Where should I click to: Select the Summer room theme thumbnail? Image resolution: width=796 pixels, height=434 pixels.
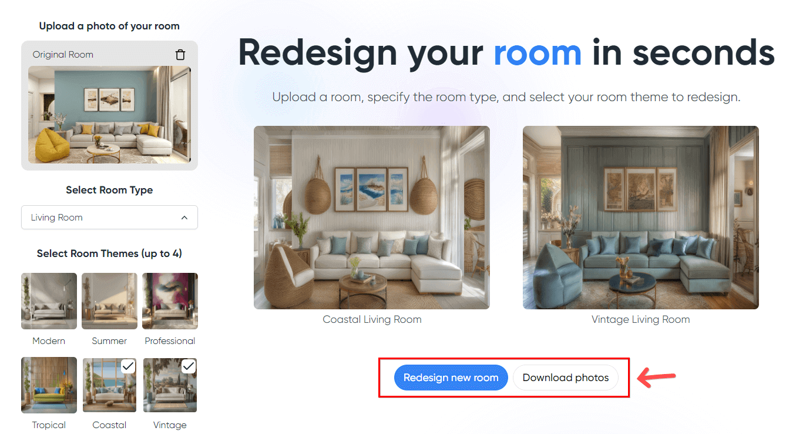(109, 301)
